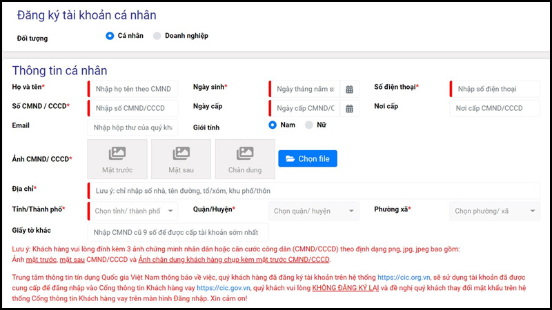This screenshot has width=552, height=310.
Task: Click the Đăng ký tài khoản cá nhân title
Action: point(87,15)
